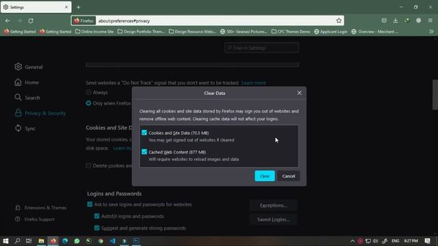Click the green extension icon in toolbar
The height and width of the screenshot is (246, 438).
pyautogui.click(x=407, y=20)
